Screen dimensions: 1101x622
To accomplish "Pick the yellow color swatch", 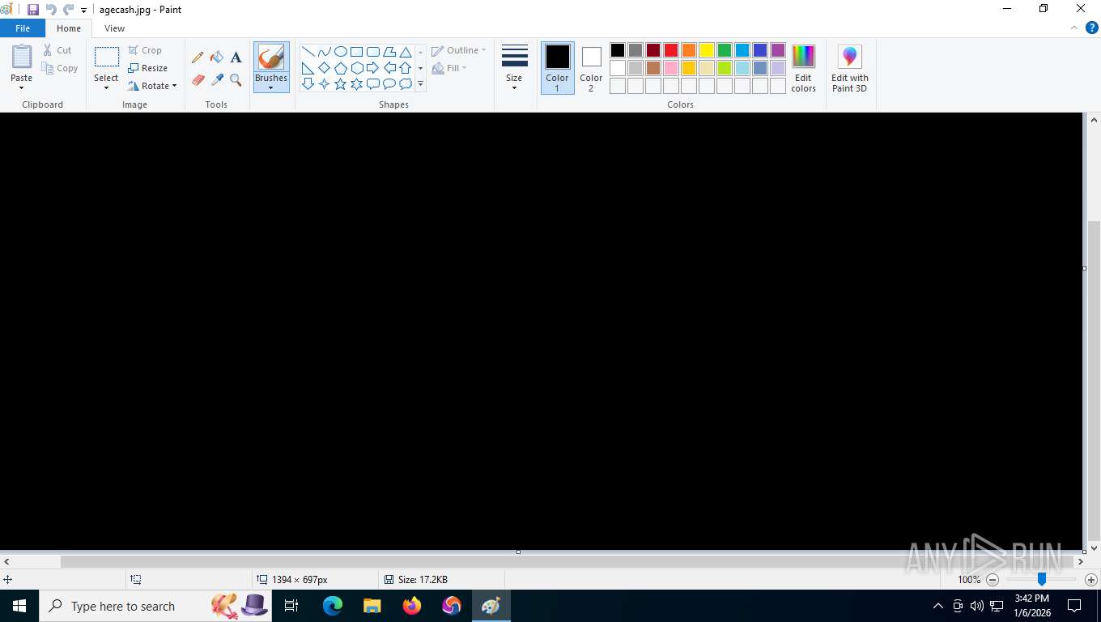I will [x=707, y=50].
